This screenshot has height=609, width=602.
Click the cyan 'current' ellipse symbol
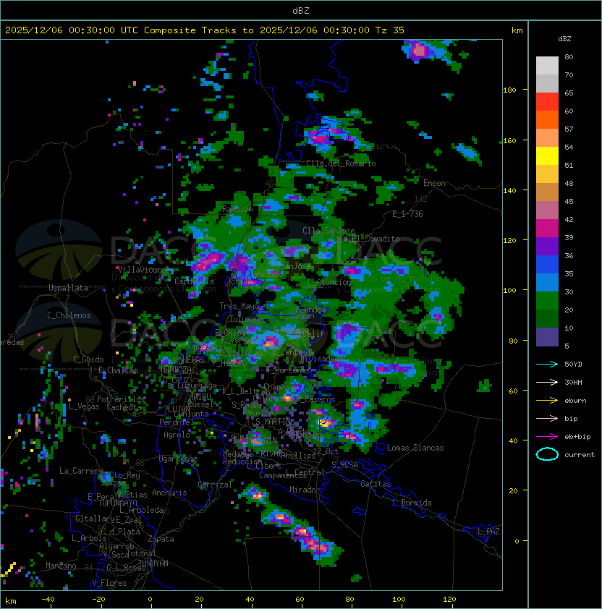click(x=547, y=454)
